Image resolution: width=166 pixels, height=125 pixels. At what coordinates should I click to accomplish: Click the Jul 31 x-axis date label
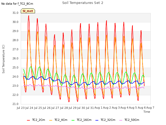[90, 108]
